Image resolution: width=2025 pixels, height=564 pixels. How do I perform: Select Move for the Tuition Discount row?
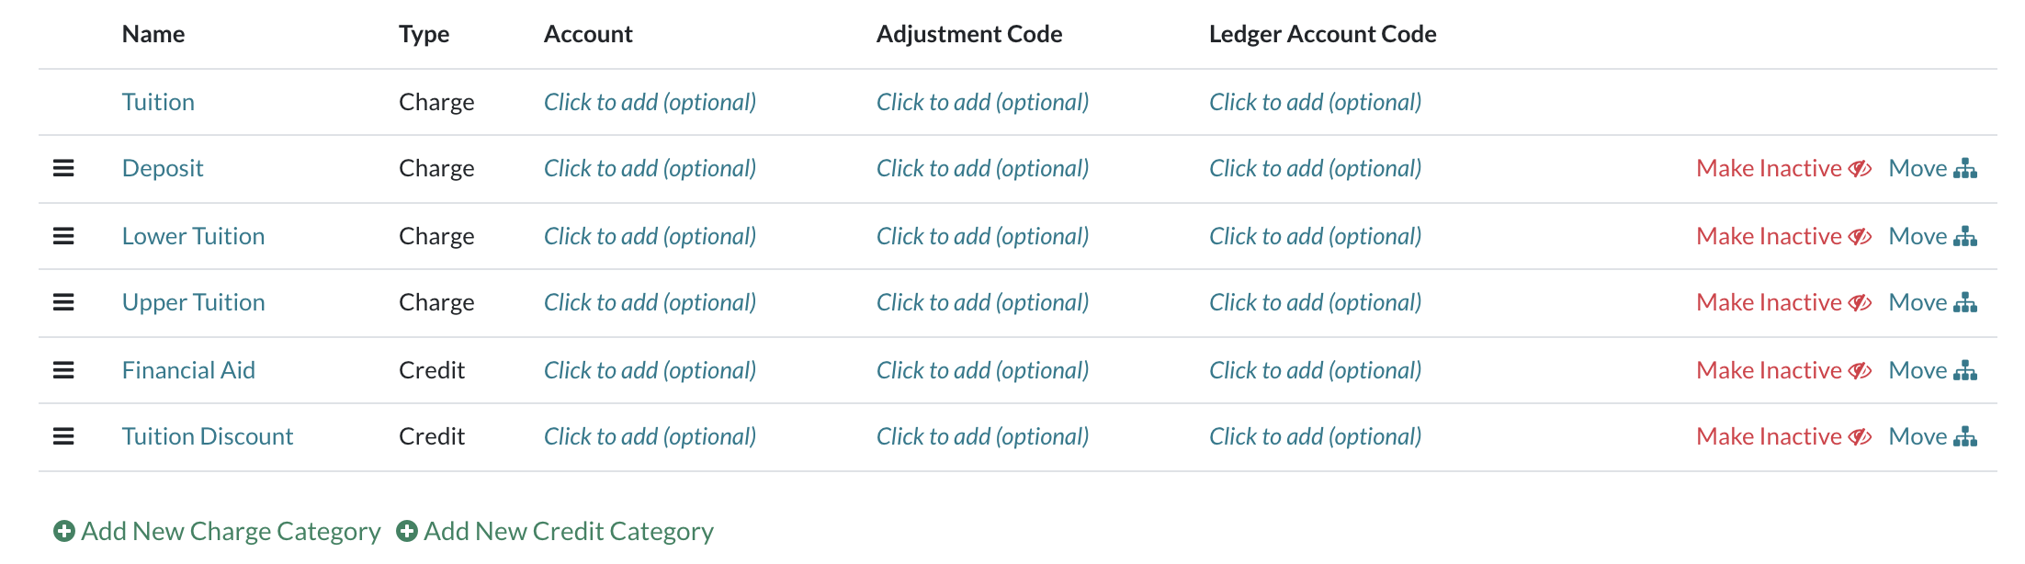1918,436
